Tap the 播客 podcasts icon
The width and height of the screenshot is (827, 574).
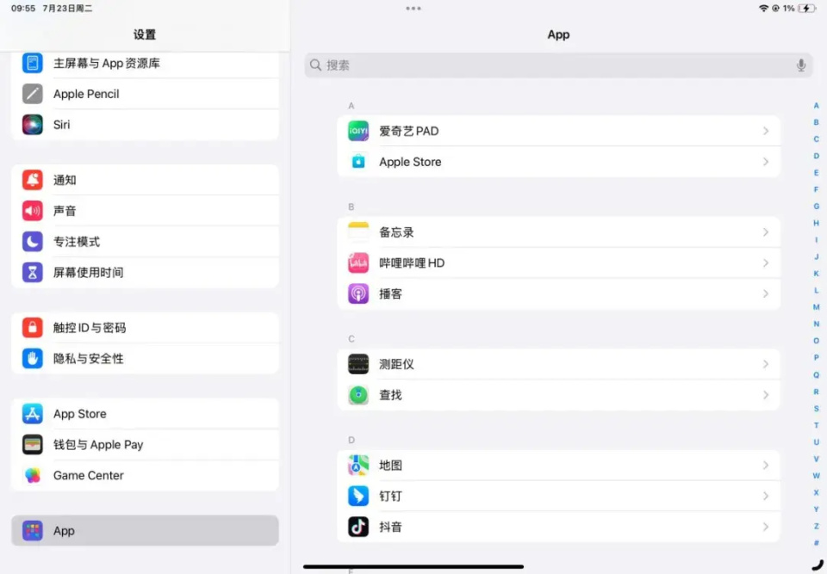pyautogui.click(x=358, y=293)
